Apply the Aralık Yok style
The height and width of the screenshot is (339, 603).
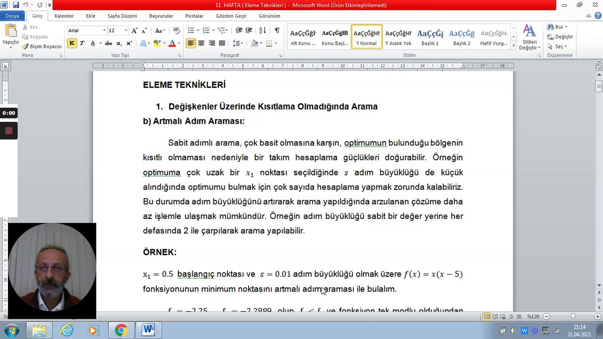point(398,37)
